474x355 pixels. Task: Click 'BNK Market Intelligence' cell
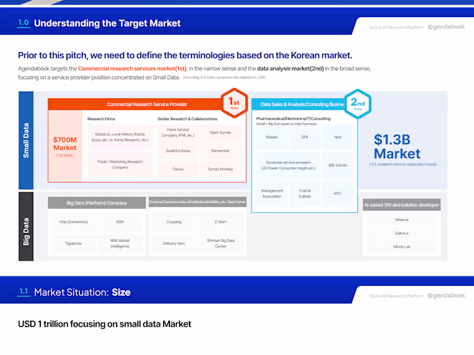tap(120, 243)
